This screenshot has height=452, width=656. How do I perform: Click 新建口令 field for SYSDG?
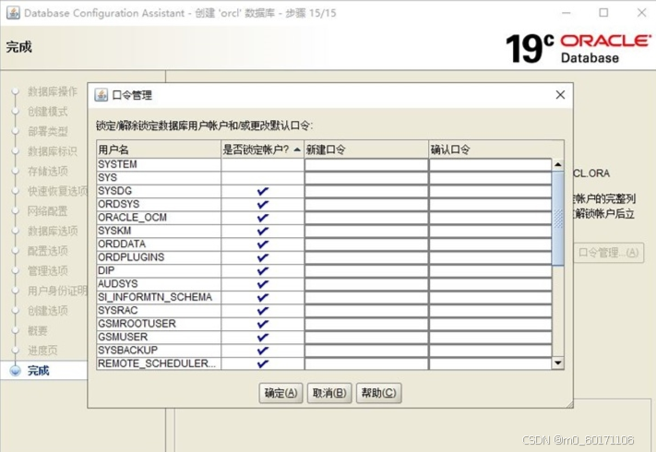click(366, 192)
